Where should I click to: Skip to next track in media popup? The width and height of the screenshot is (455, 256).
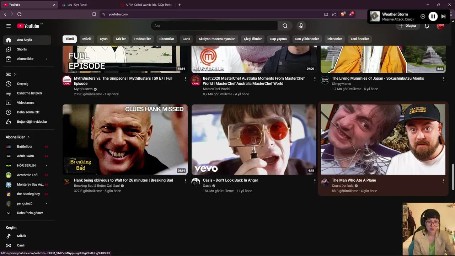pyautogui.click(x=443, y=16)
